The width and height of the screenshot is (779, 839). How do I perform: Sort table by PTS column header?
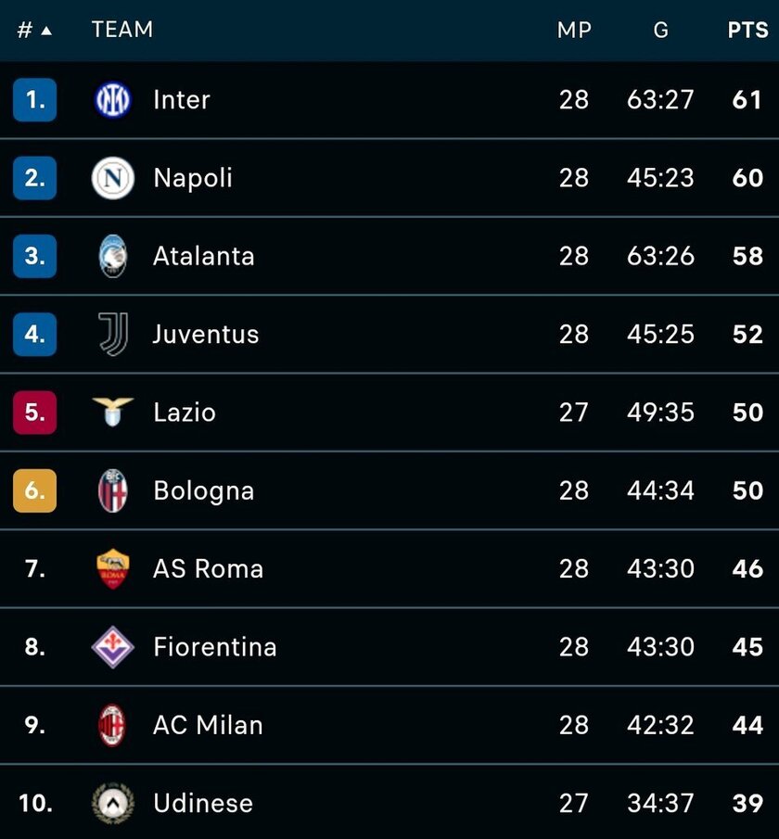coord(747,30)
